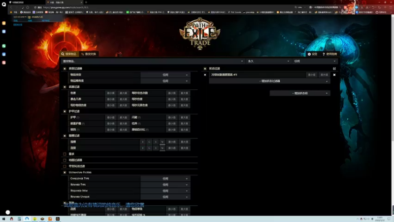The image size is (394, 222).
Task: Toggle the Ultimatum Filters checkbox
Action: [x=65, y=172]
